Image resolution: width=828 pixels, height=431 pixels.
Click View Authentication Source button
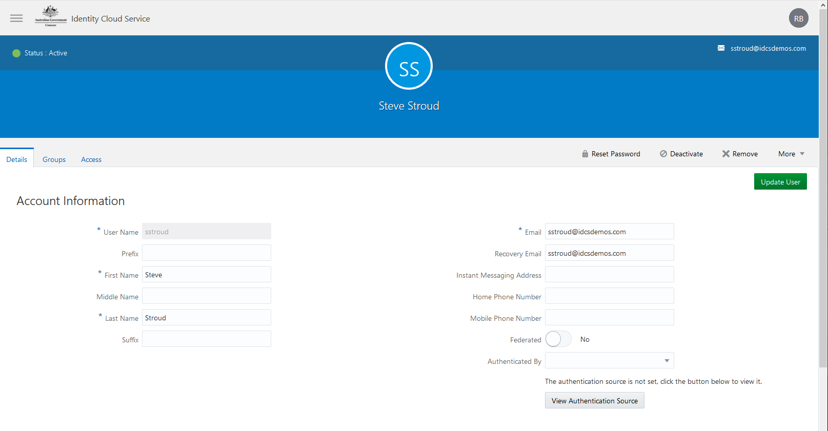[594, 401]
